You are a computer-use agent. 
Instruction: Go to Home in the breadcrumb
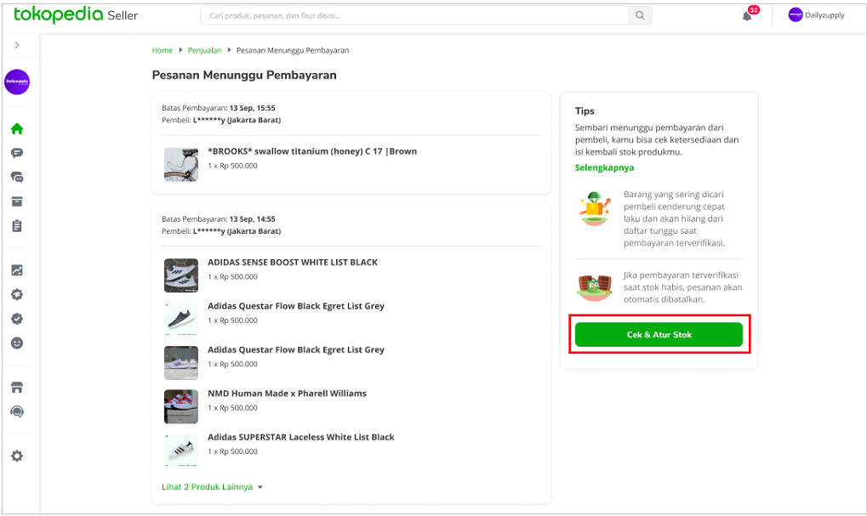click(162, 50)
